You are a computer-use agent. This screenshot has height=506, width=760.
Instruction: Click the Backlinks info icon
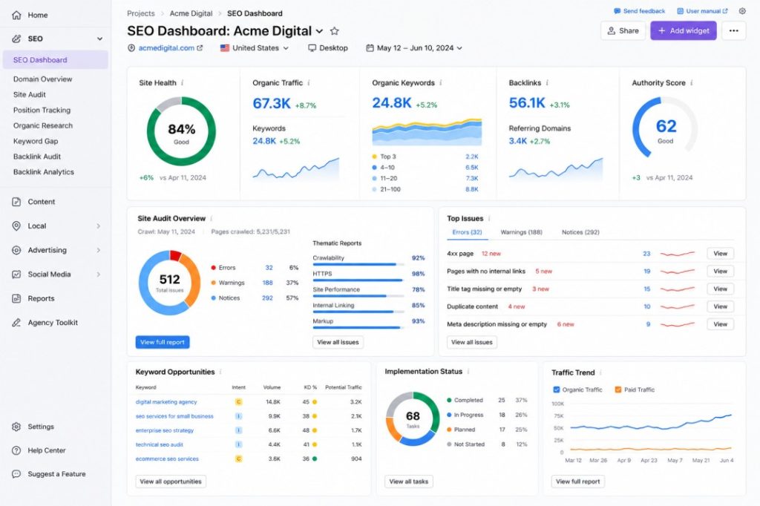tap(547, 83)
